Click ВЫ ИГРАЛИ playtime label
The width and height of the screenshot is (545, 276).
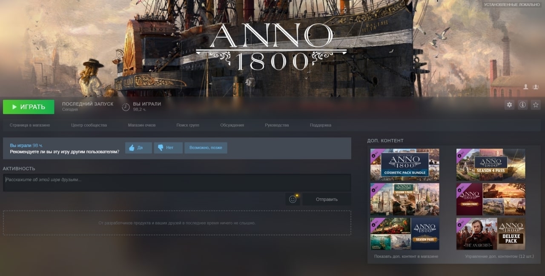pyautogui.click(x=147, y=104)
